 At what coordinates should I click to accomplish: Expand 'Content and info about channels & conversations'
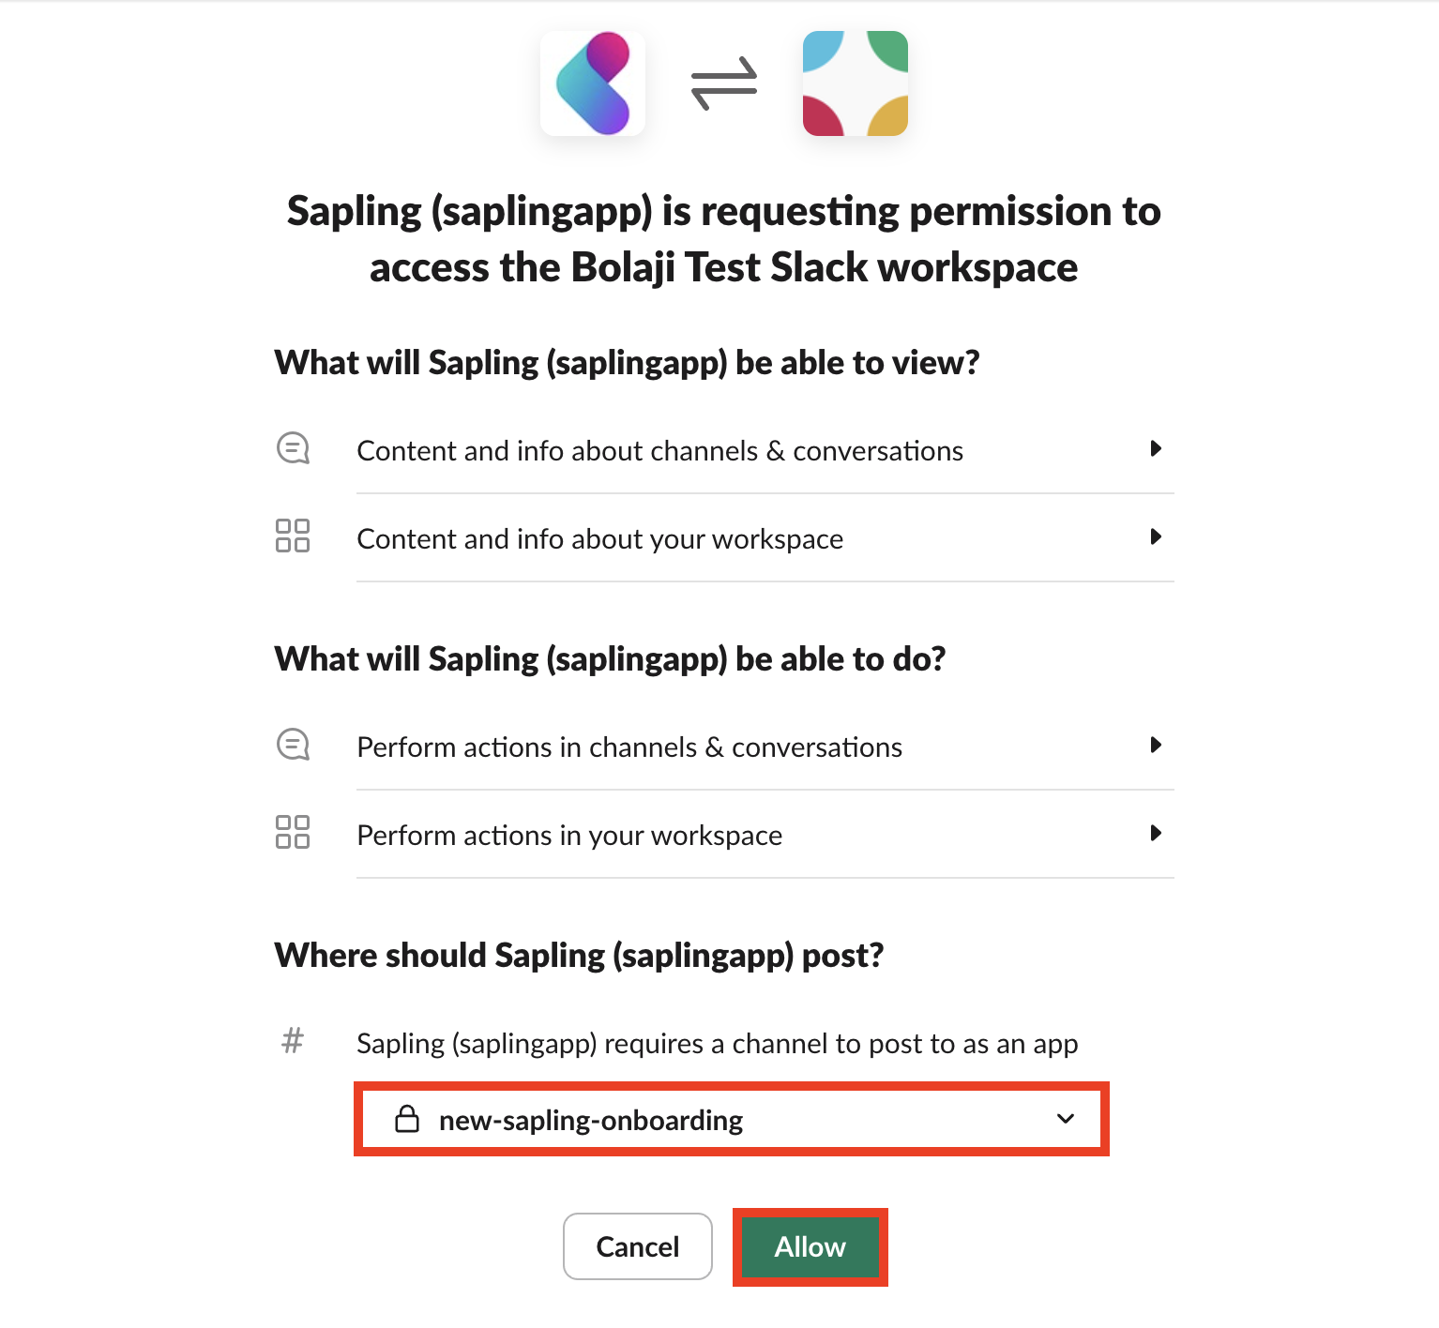(x=1156, y=448)
